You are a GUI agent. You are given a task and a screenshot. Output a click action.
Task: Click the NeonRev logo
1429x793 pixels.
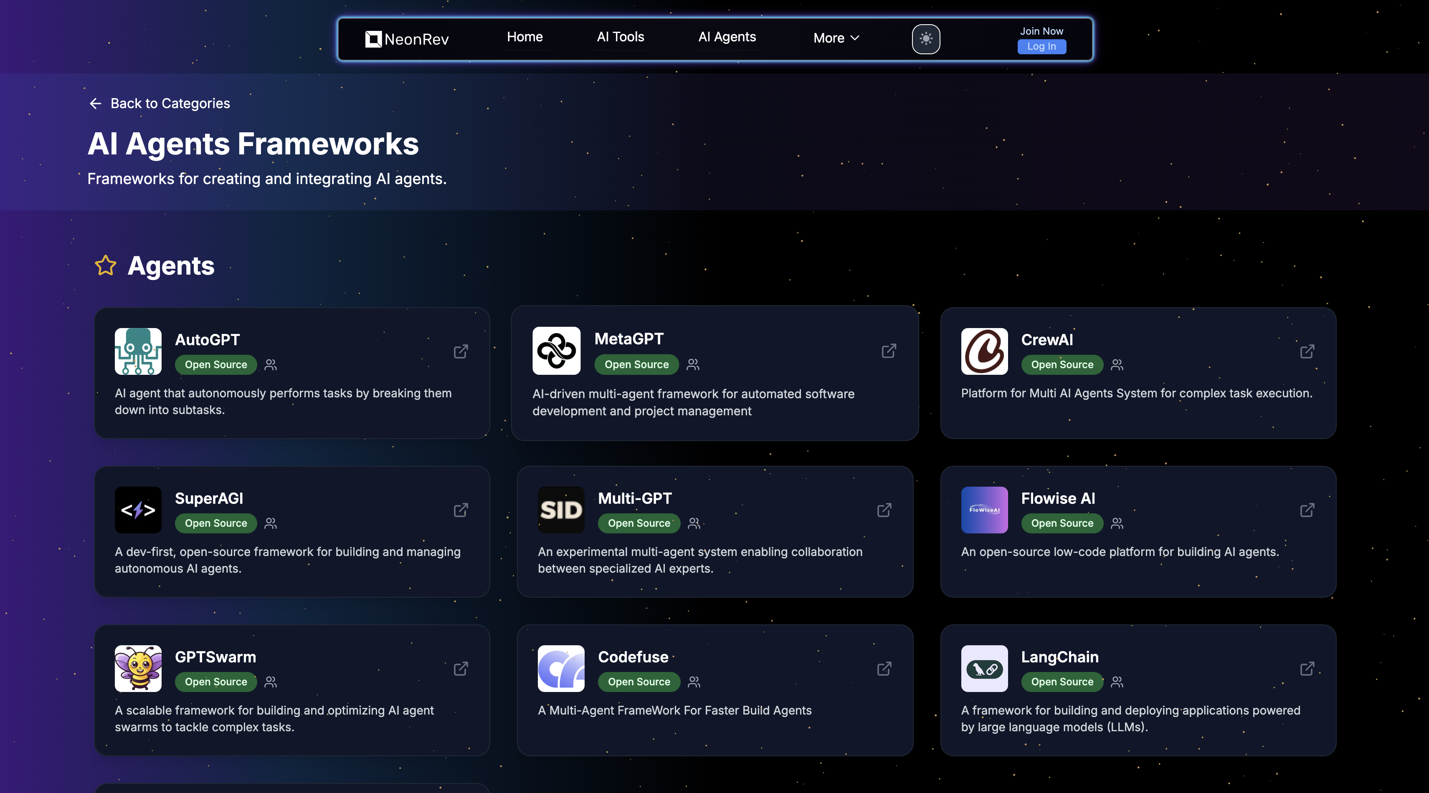click(x=407, y=39)
